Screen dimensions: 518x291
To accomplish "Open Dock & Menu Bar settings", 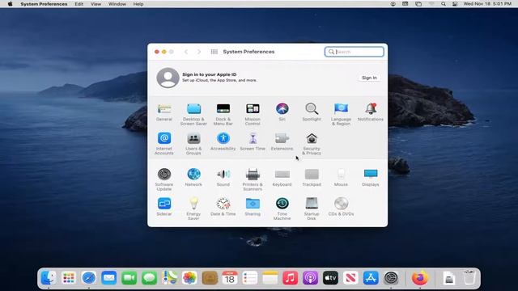I will pos(223,114).
